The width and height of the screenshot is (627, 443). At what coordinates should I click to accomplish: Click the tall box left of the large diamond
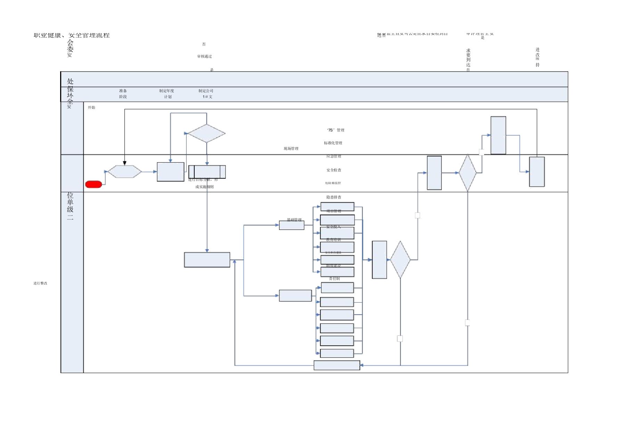click(x=380, y=260)
